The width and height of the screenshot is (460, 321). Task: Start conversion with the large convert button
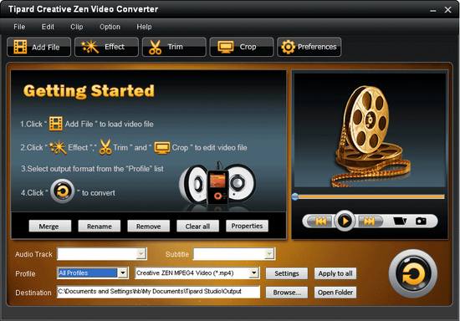point(413,273)
